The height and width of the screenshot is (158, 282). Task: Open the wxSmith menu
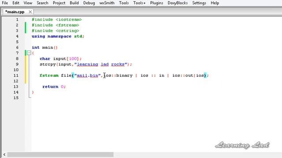(x=107, y=3)
